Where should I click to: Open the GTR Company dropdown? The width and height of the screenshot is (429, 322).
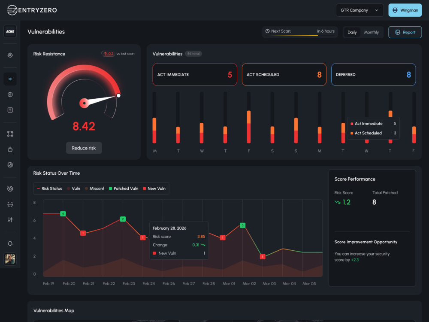tap(360, 10)
